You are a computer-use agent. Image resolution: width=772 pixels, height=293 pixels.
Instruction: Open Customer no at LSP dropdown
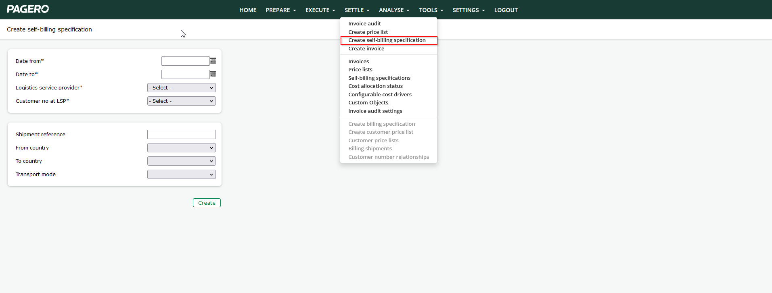click(181, 101)
